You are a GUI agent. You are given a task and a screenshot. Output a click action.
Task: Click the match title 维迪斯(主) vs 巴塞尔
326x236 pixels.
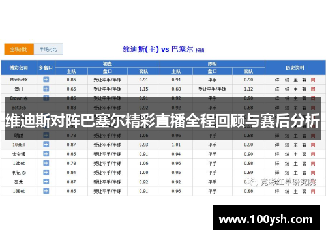(158, 50)
